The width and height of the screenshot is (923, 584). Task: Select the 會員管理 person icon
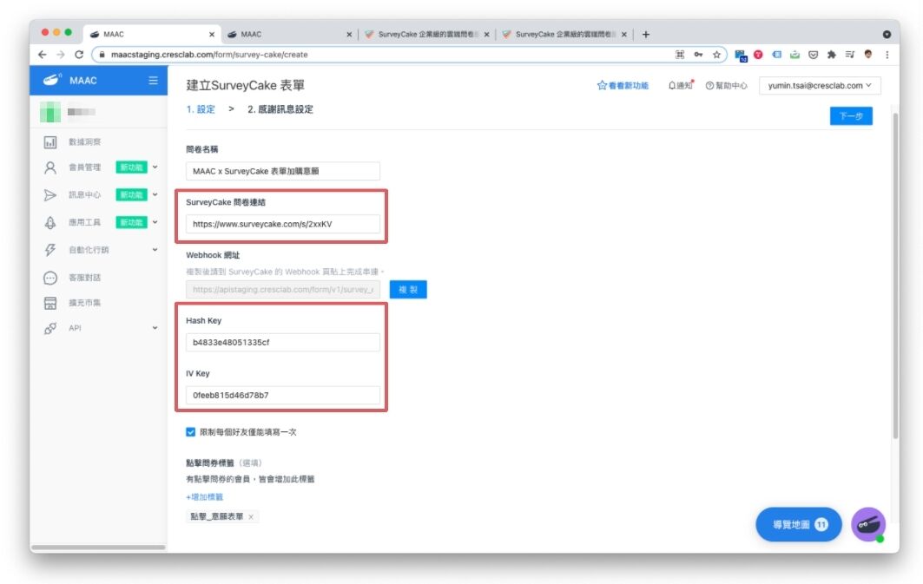50,167
